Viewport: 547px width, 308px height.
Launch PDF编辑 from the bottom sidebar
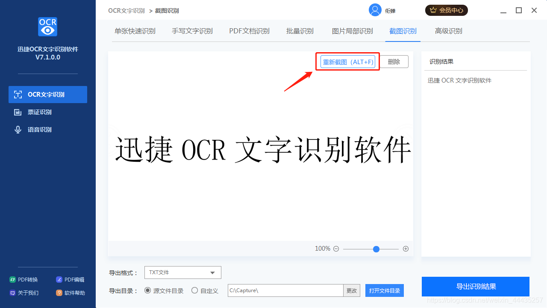click(x=70, y=279)
